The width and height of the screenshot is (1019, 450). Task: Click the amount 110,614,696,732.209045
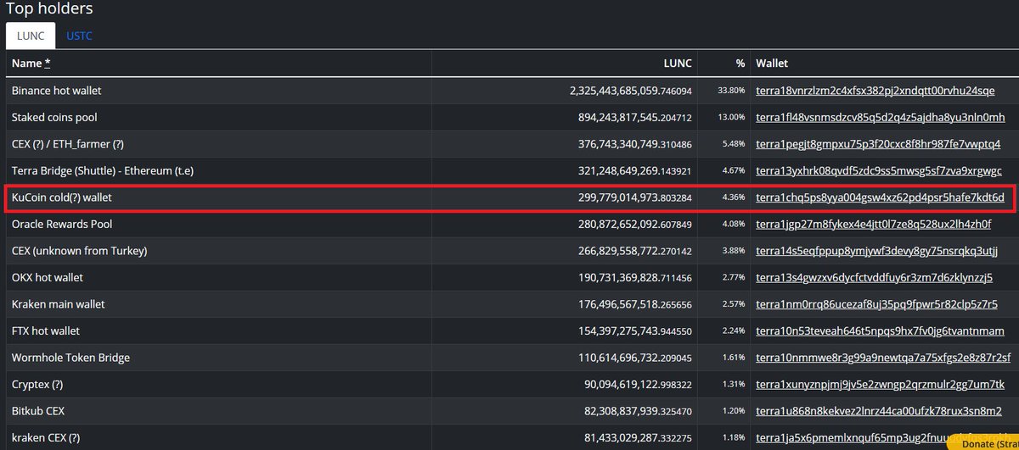634,358
